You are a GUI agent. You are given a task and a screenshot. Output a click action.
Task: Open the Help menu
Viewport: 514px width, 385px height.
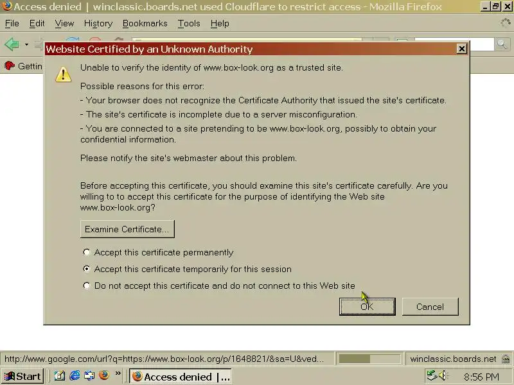pyautogui.click(x=220, y=24)
